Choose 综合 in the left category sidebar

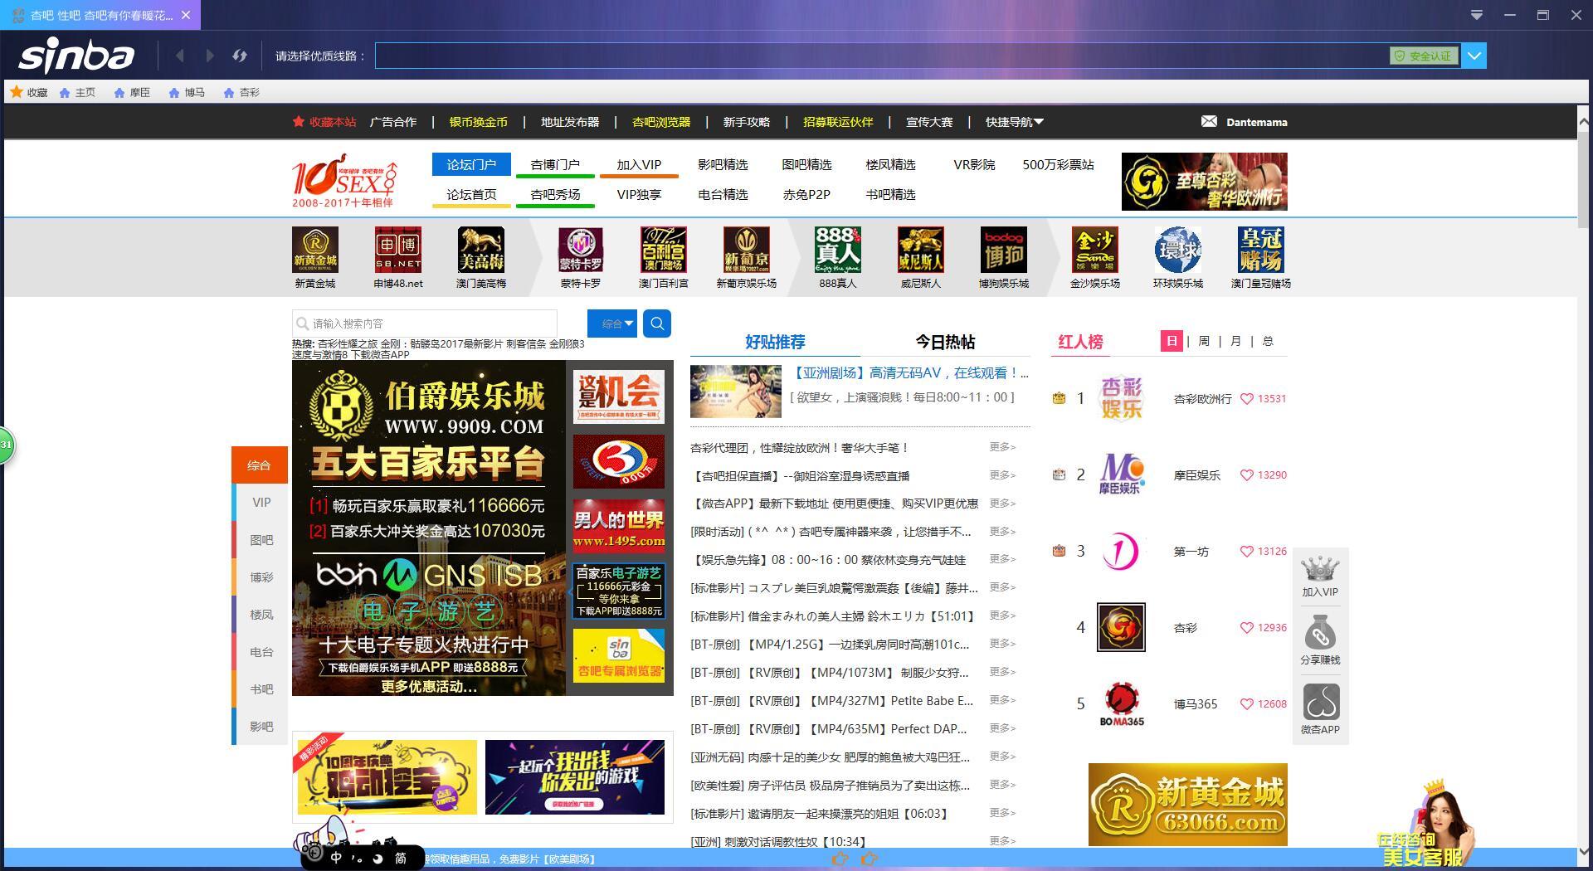pos(260,465)
